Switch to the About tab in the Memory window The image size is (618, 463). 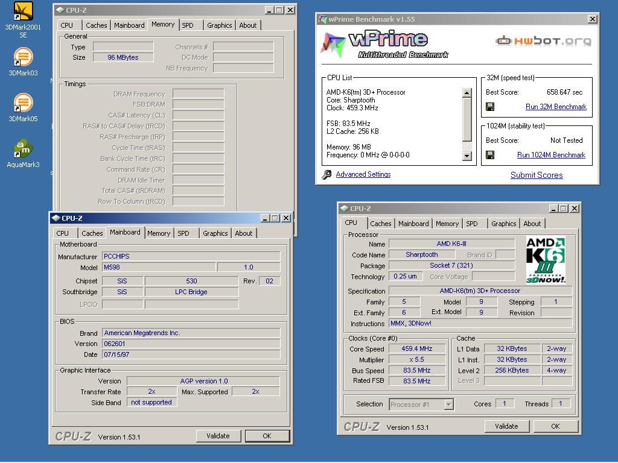pos(248,25)
